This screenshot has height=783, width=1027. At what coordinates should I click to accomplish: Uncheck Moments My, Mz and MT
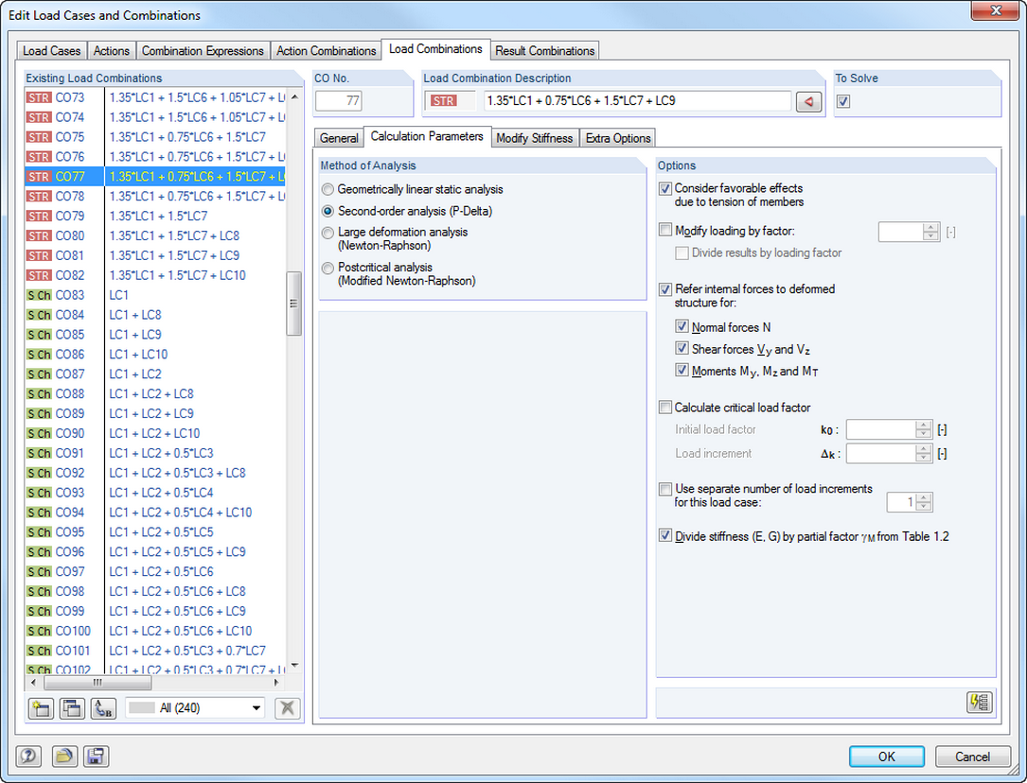tap(682, 371)
